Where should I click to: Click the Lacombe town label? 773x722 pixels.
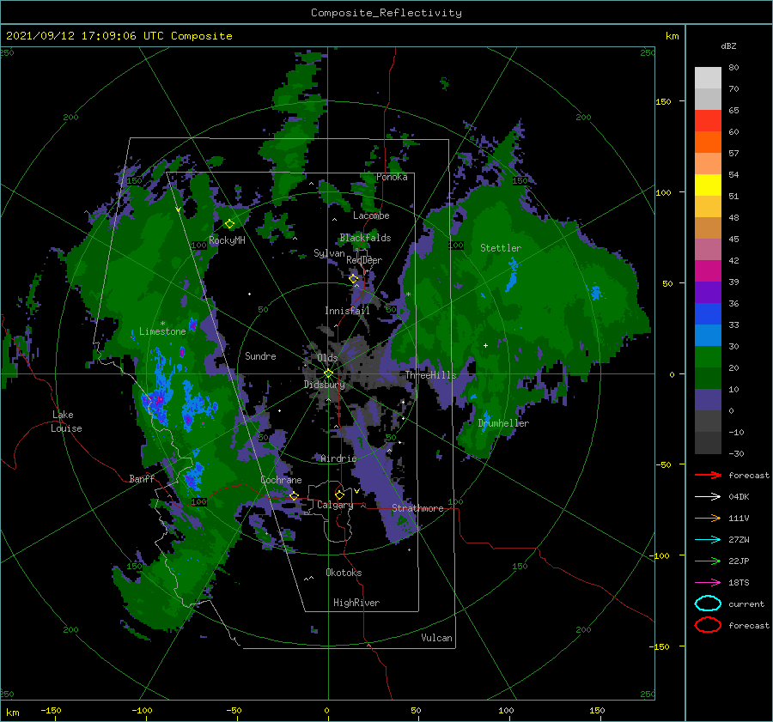click(371, 215)
